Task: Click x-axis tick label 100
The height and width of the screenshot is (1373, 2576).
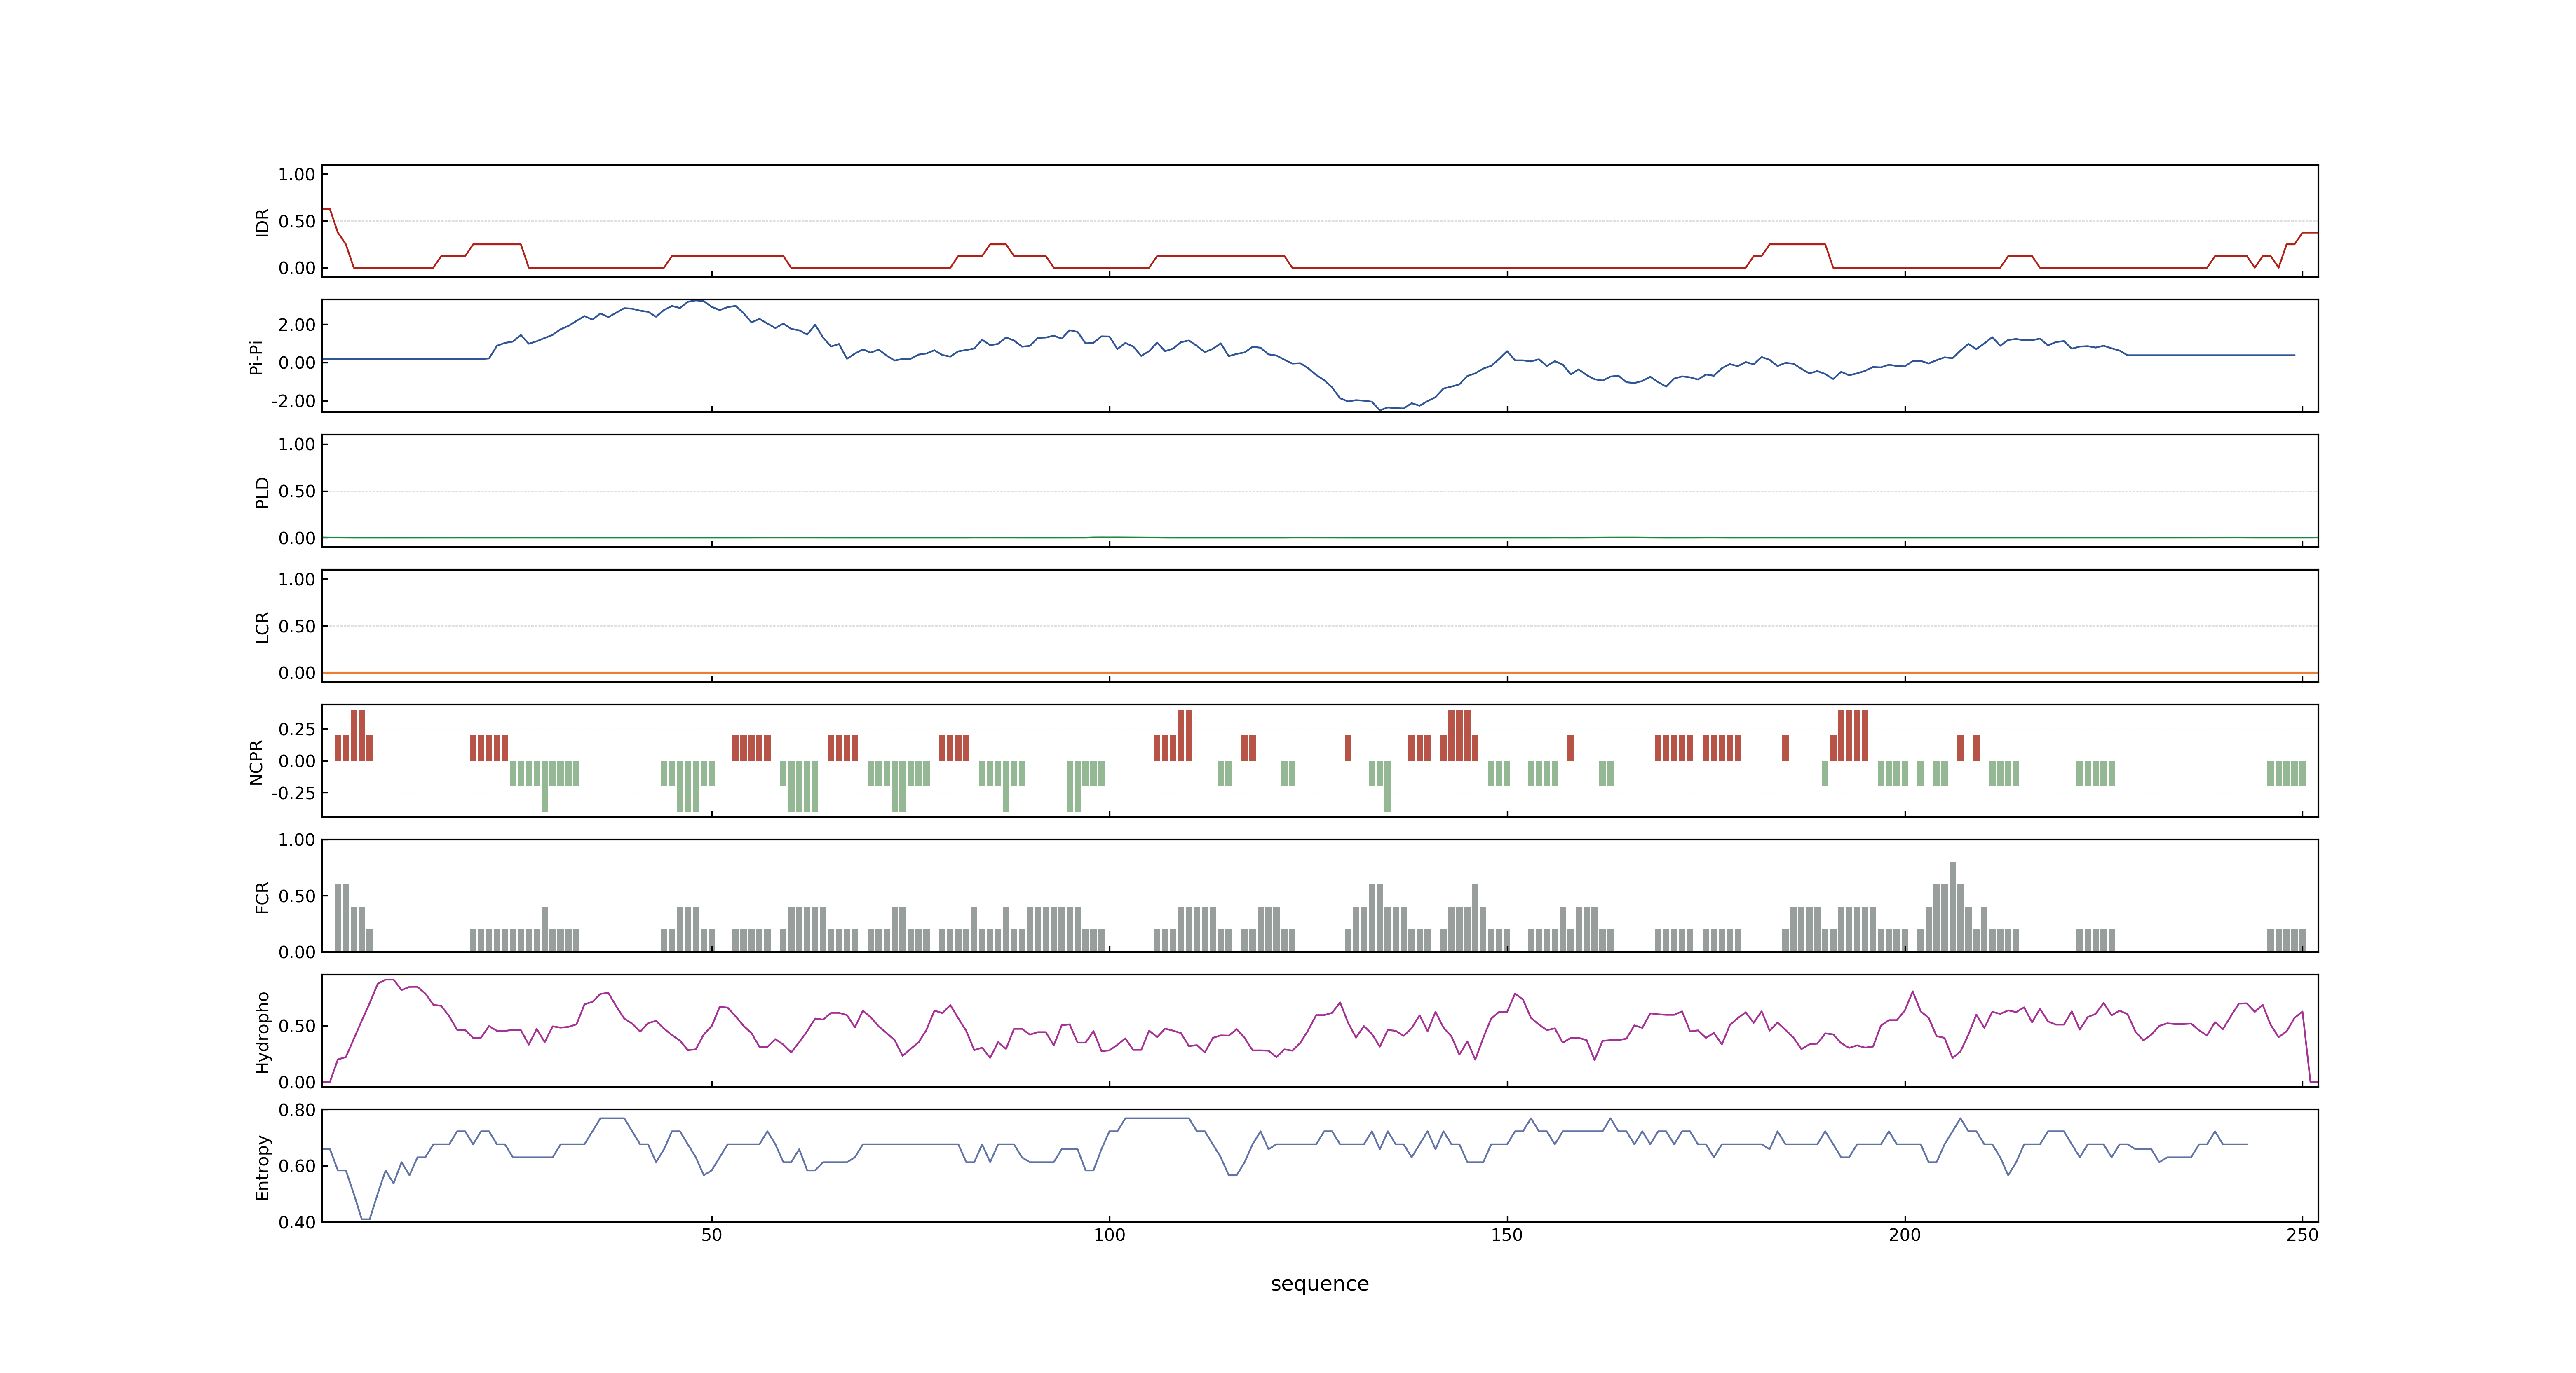Action: [x=1109, y=1234]
